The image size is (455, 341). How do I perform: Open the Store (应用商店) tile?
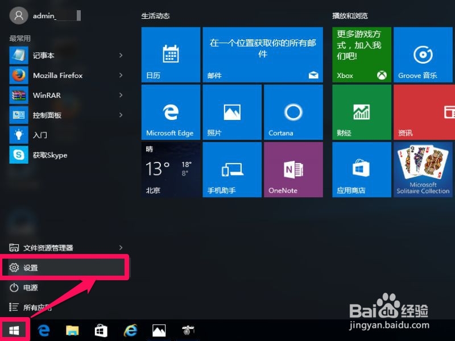[362, 169]
